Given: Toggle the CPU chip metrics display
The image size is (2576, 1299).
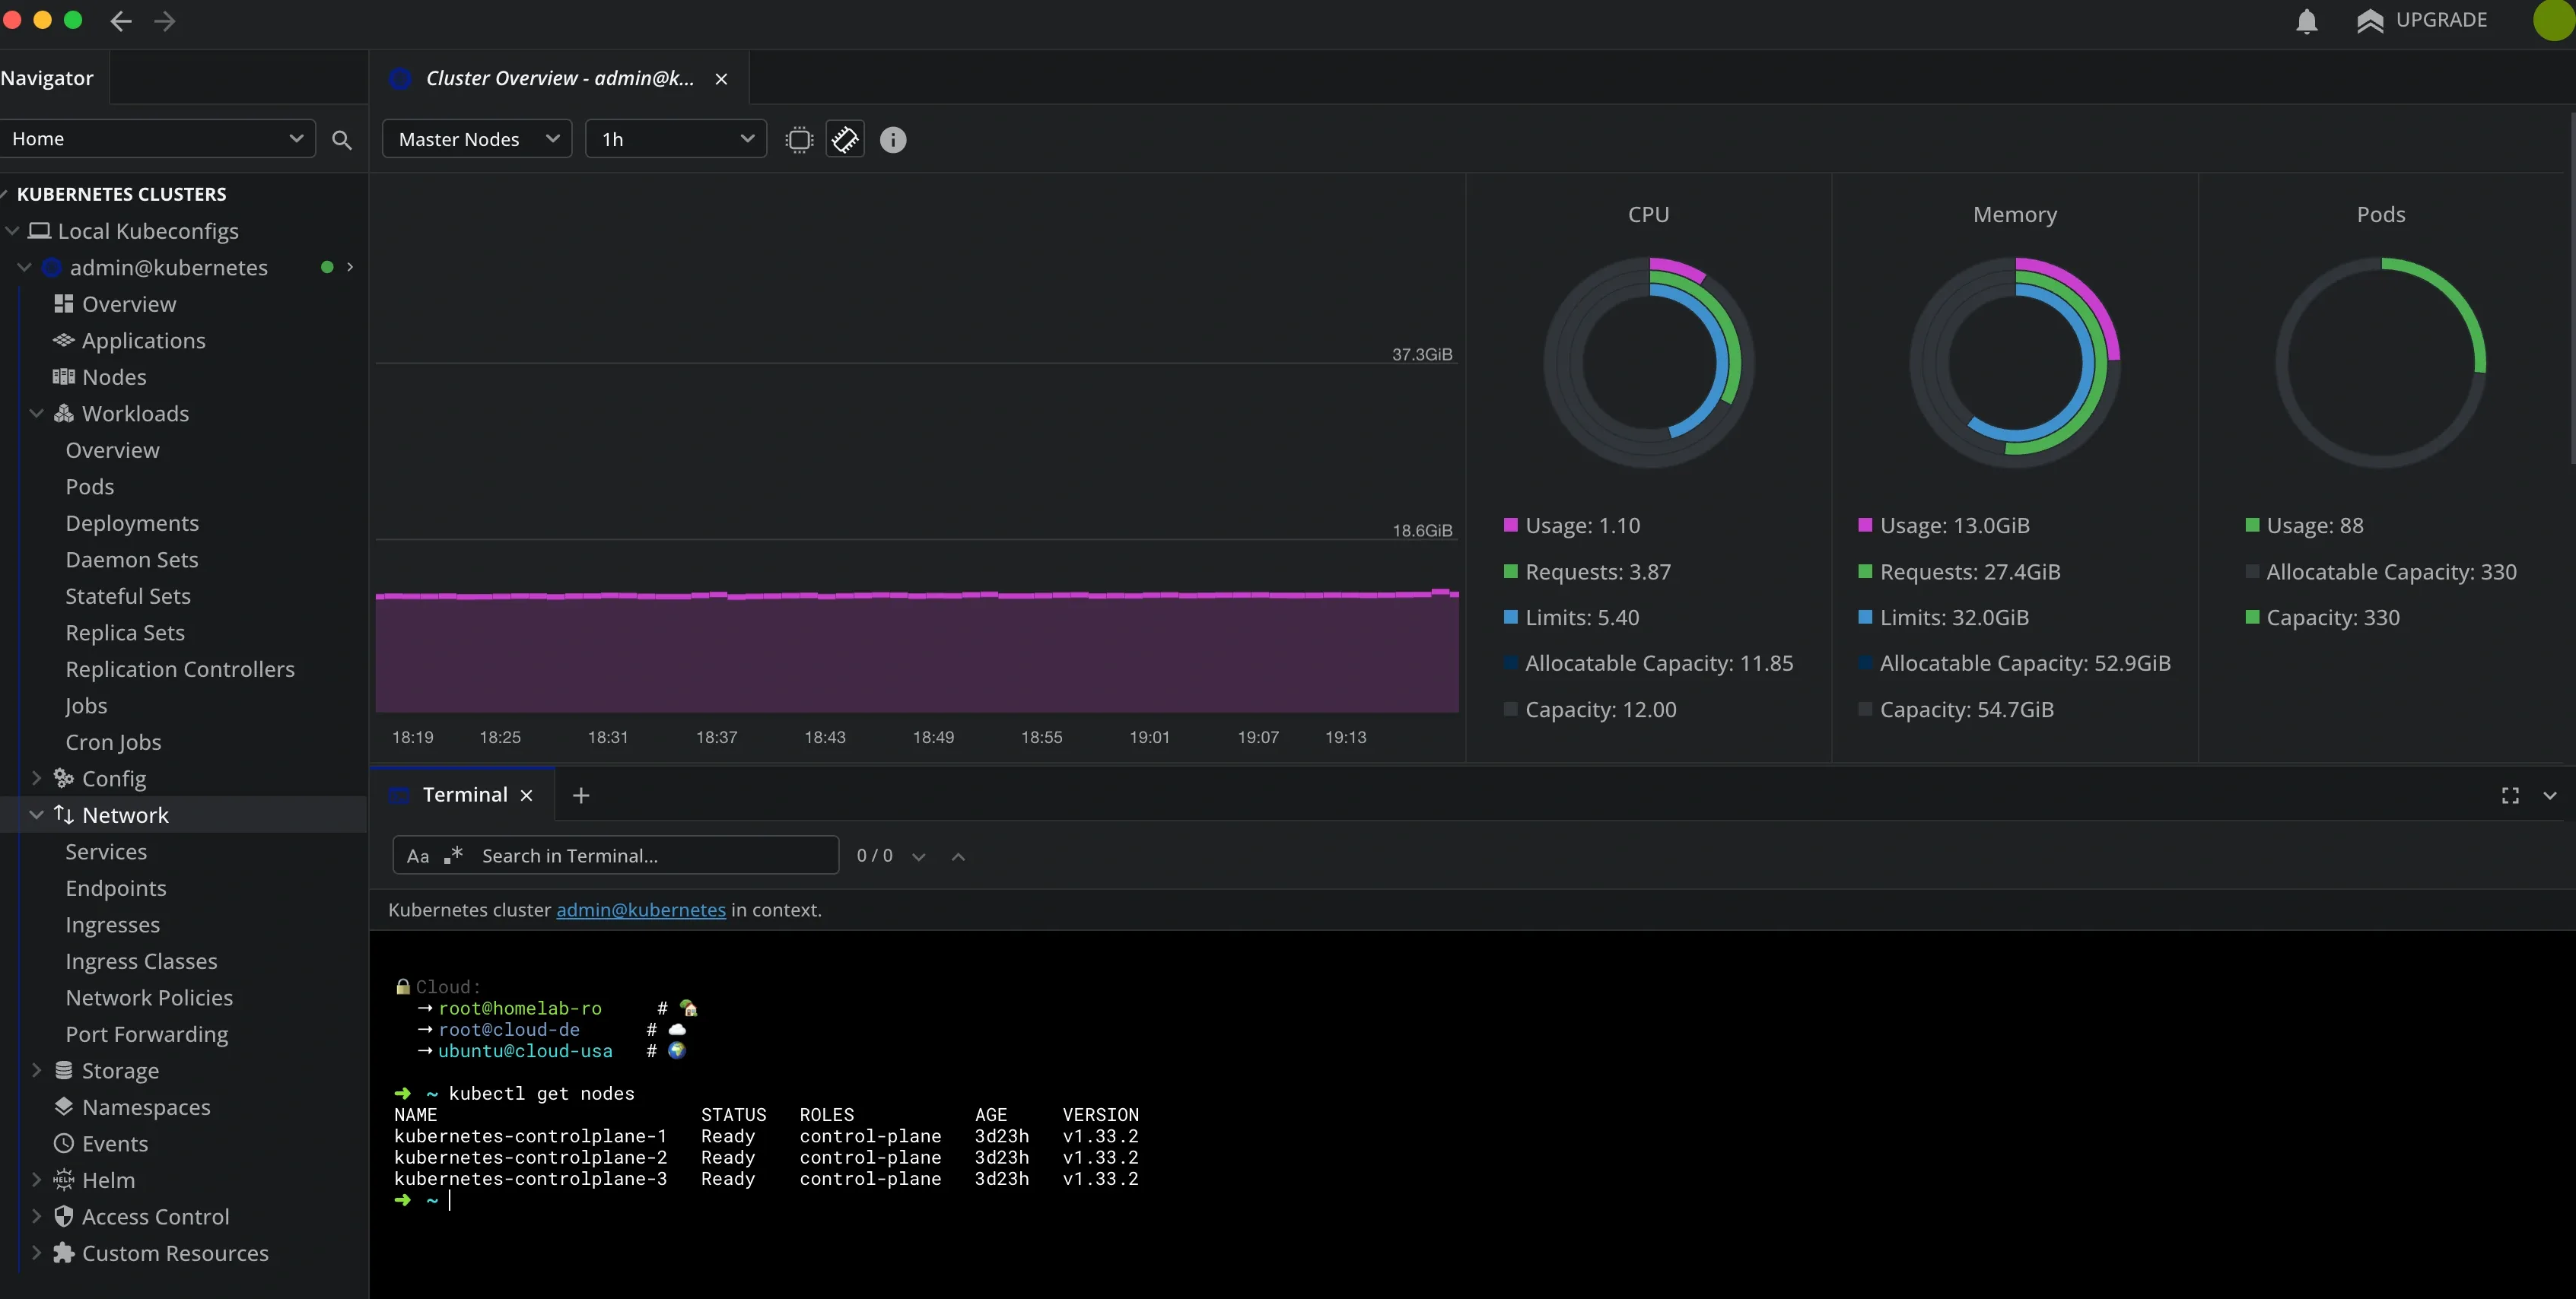Looking at the screenshot, I should point(799,139).
